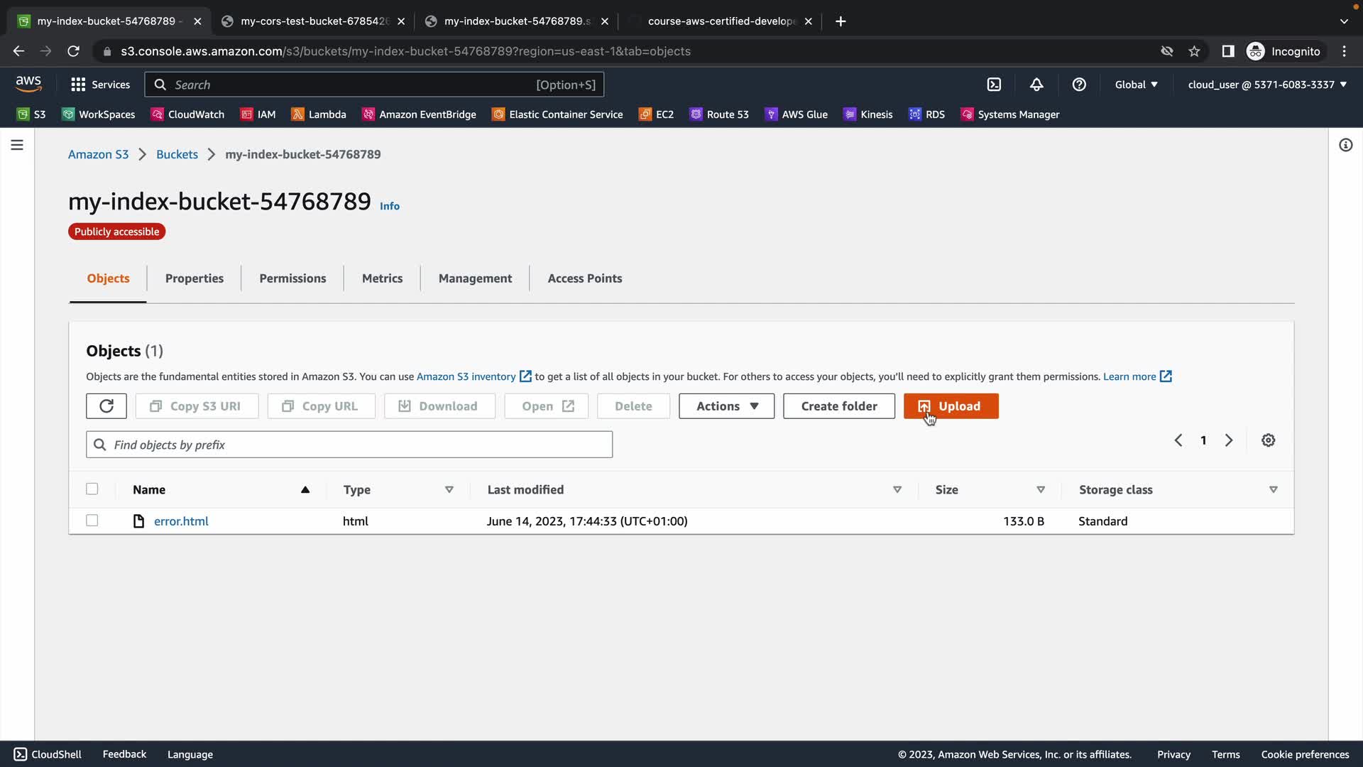This screenshot has width=1363, height=767.
Task: Select the error.html checkbox
Action: tap(92, 521)
